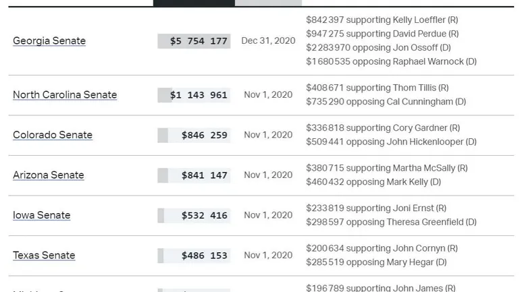This screenshot has height=292, width=520.
Task: Click the supporting John Cornyn entry
Action: click(382, 248)
